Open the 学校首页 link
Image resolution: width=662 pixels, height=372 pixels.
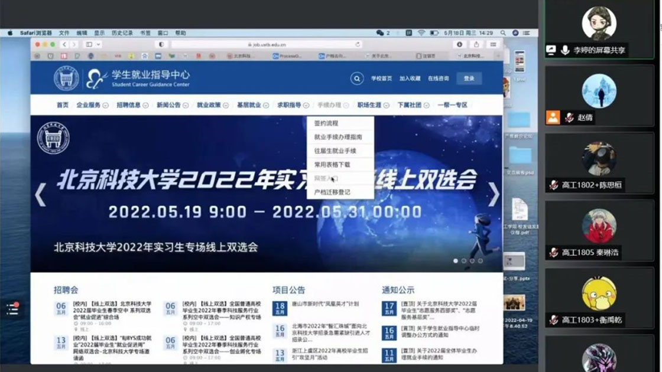[x=381, y=79]
